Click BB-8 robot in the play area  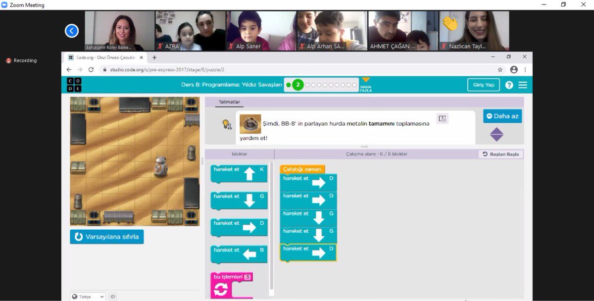click(160, 167)
